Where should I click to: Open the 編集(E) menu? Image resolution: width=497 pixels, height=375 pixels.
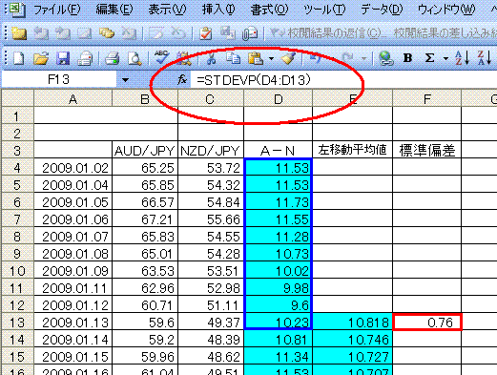coord(114,10)
